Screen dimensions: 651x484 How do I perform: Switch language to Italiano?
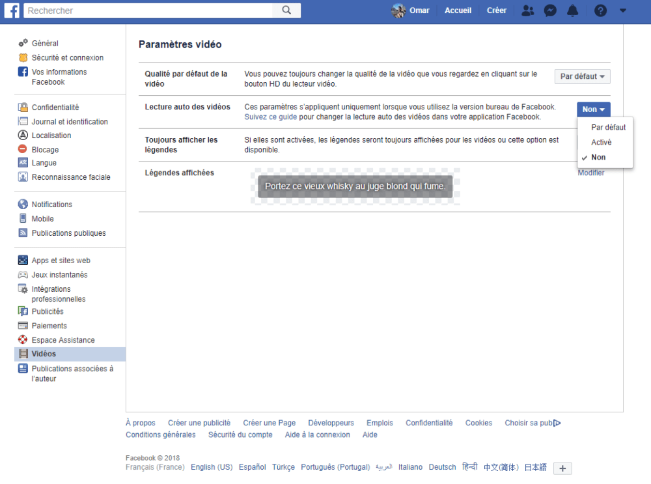410,467
